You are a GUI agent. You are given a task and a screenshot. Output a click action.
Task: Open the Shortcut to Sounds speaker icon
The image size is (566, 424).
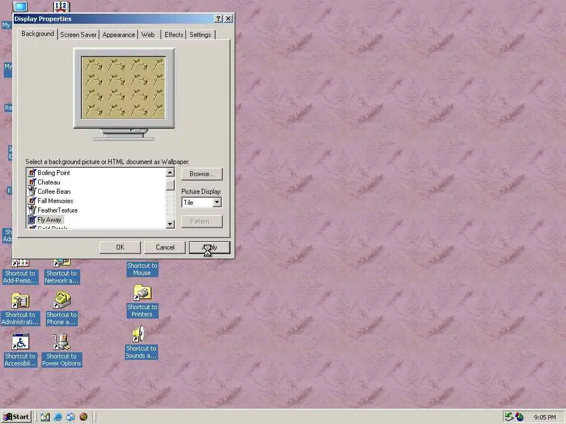pos(139,334)
